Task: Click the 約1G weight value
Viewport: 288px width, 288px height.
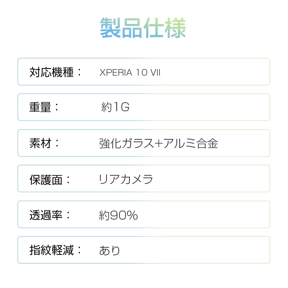Action: click(115, 107)
